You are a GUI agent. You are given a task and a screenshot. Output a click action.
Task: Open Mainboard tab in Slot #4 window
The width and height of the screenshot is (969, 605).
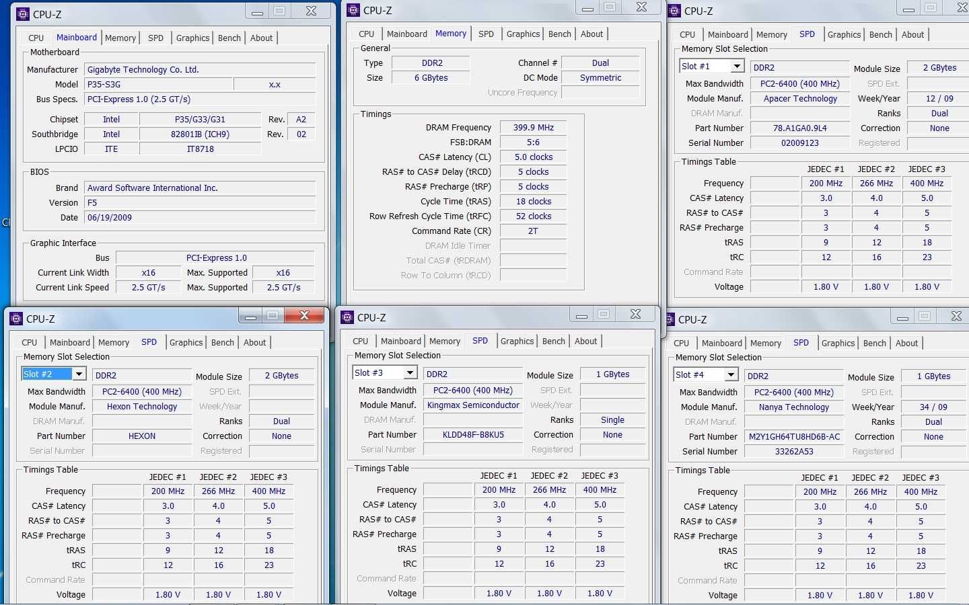pyautogui.click(x=721, y=343)
